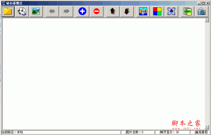Click the 每页显示:30 status text
Viewport: 211px width, 135px height.
[x=170, y=132]
